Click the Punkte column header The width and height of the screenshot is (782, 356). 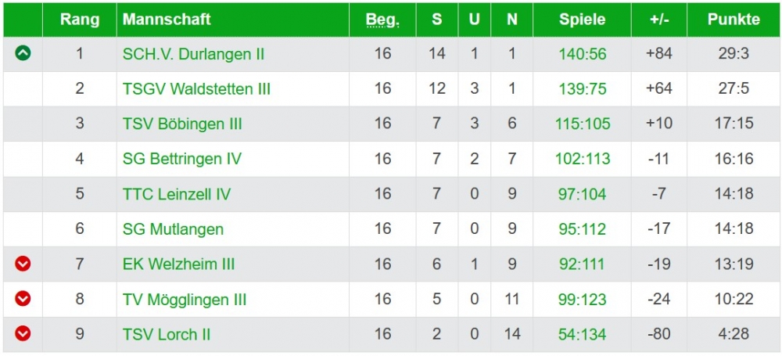[x=733, y=20]
